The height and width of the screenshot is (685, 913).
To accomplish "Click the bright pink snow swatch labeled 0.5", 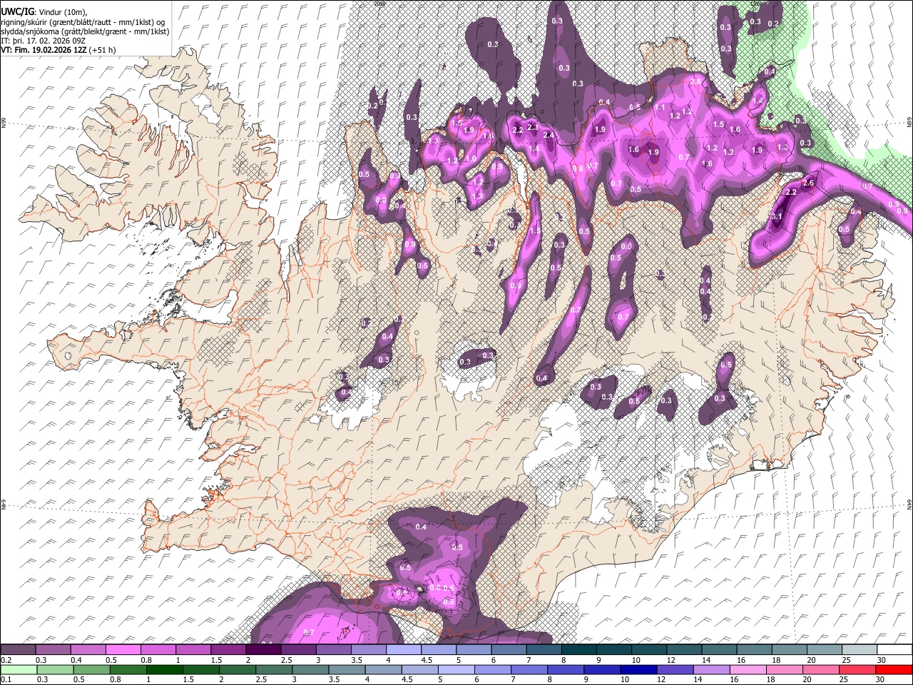I will coord(123,650).
